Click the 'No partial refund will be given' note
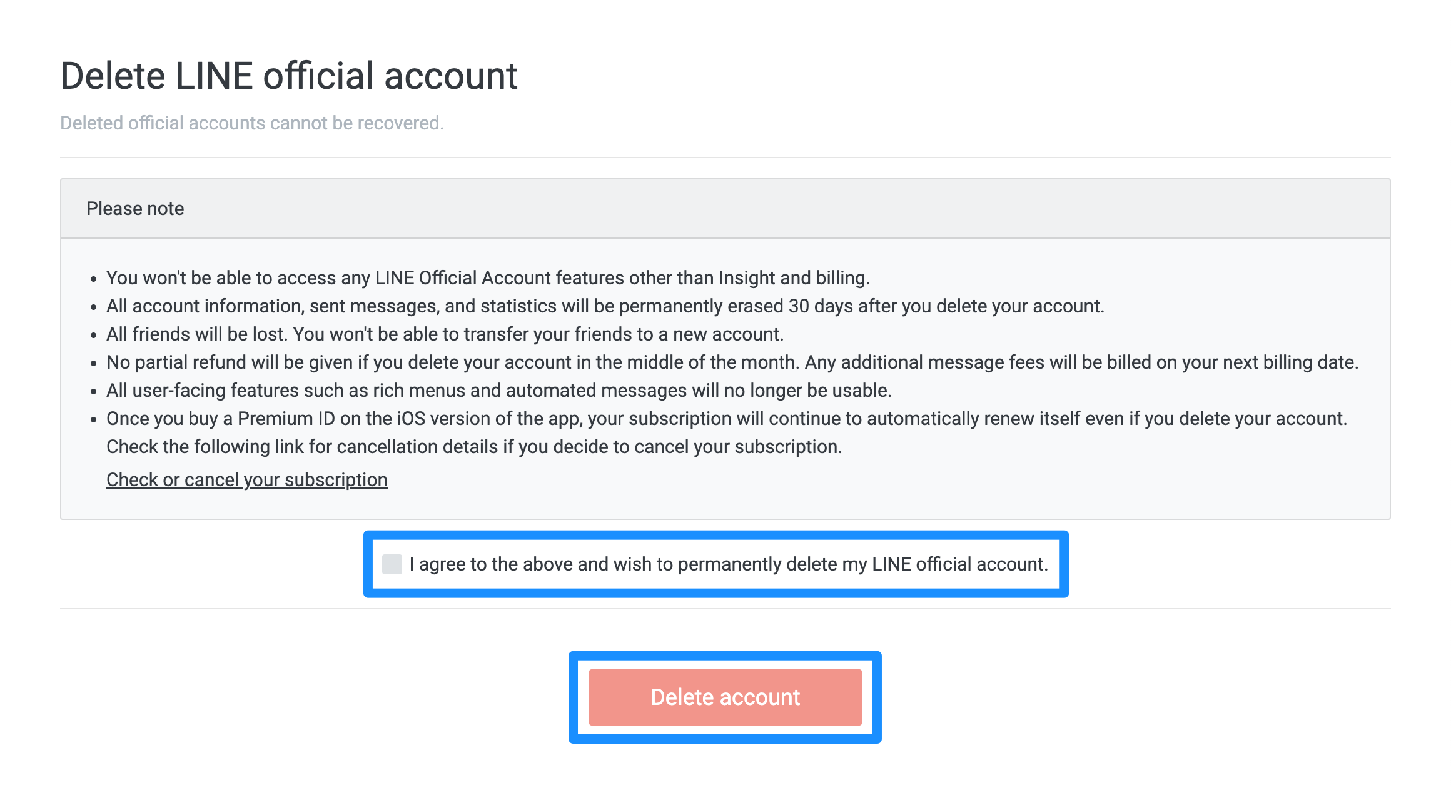This screenshot has height=785, width=1451. point(732,362)
